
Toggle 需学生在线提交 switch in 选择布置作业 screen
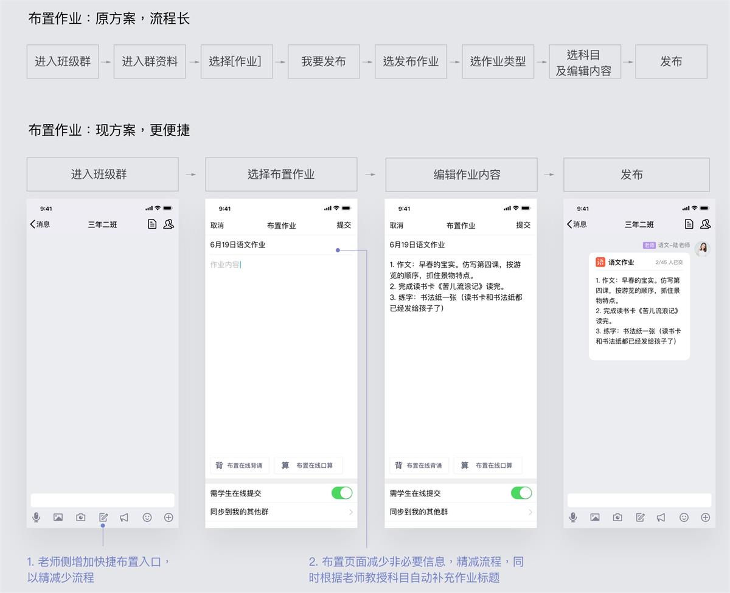342,493
